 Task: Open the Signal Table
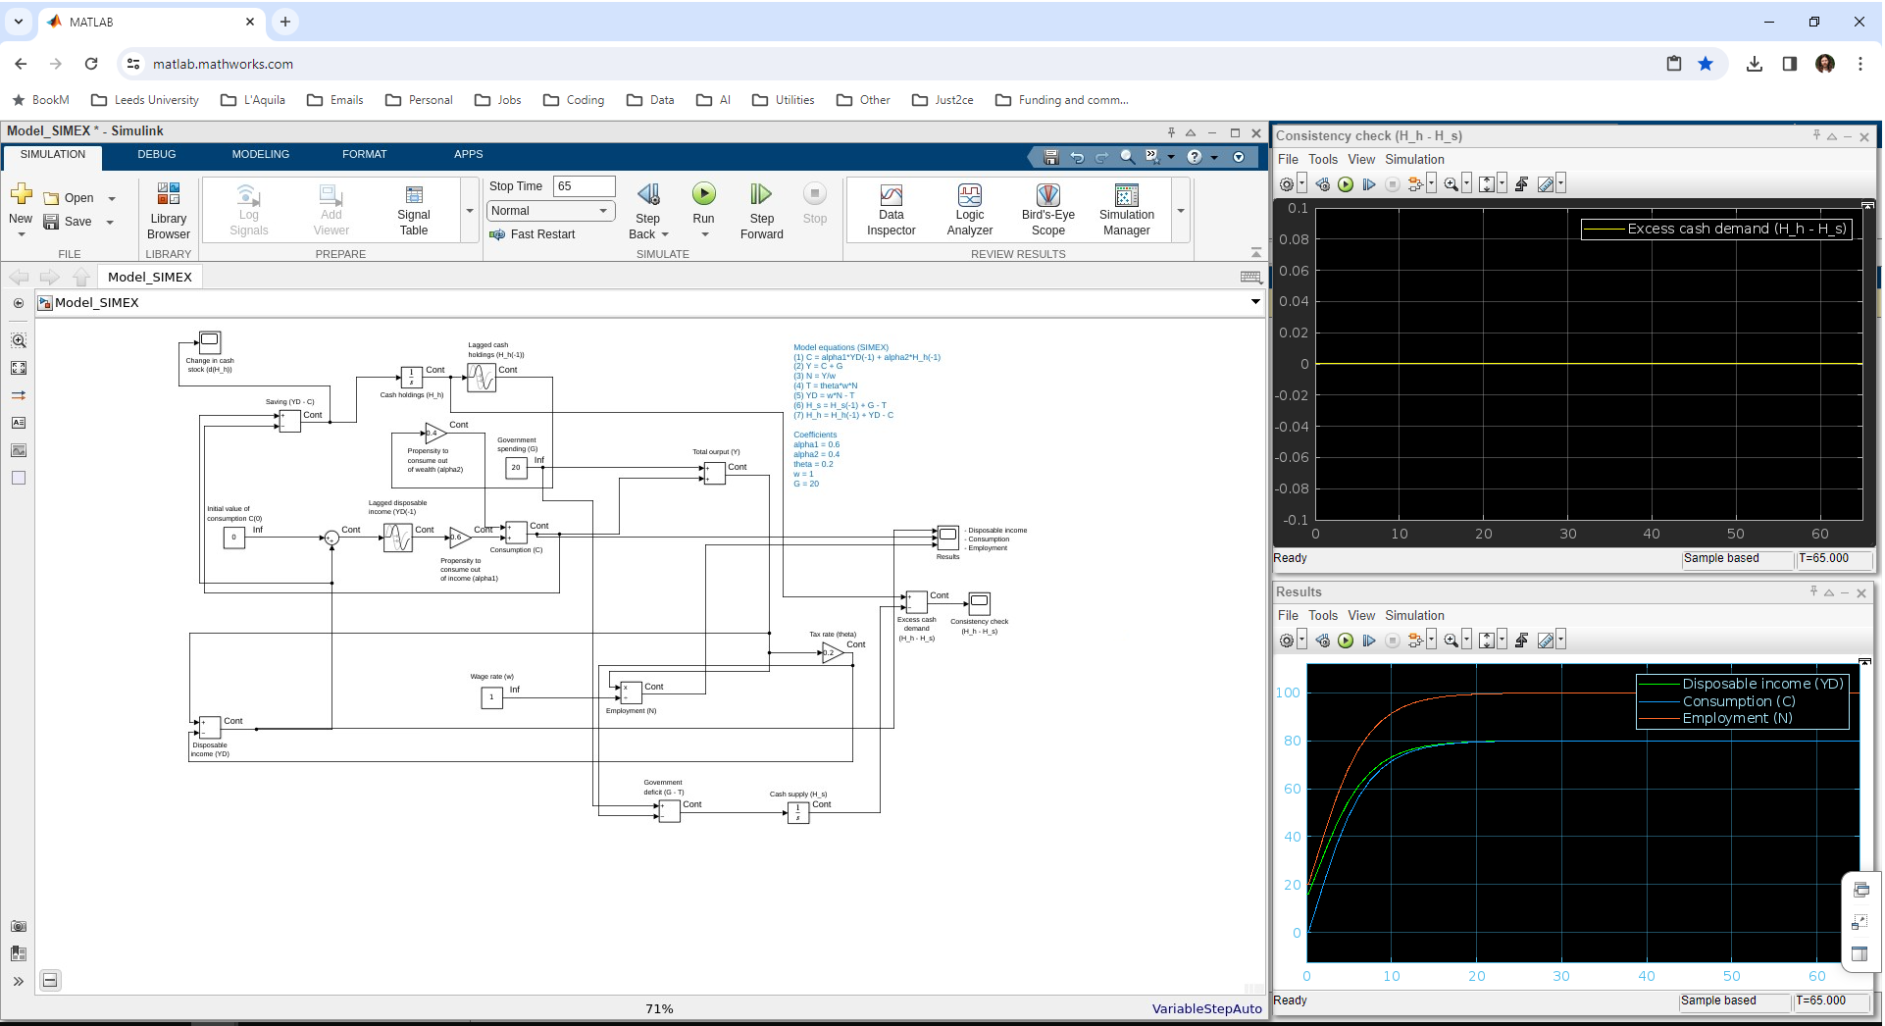(413, 210)
